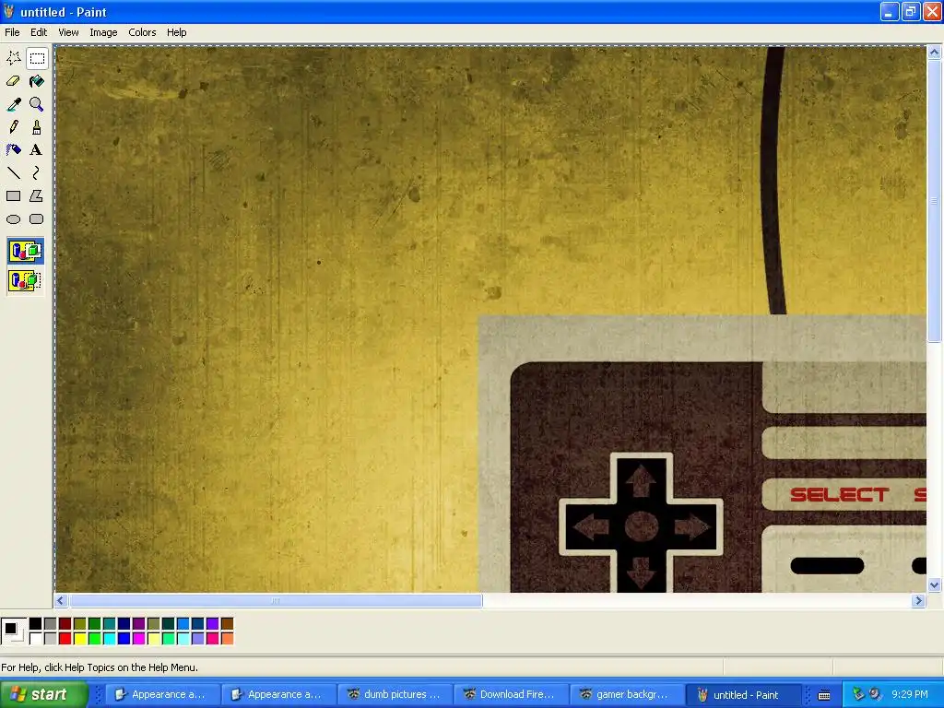The height and width of the screenshot is (708, 944).
Task: Choose the bright red swatch
Action: click(65, 638)
